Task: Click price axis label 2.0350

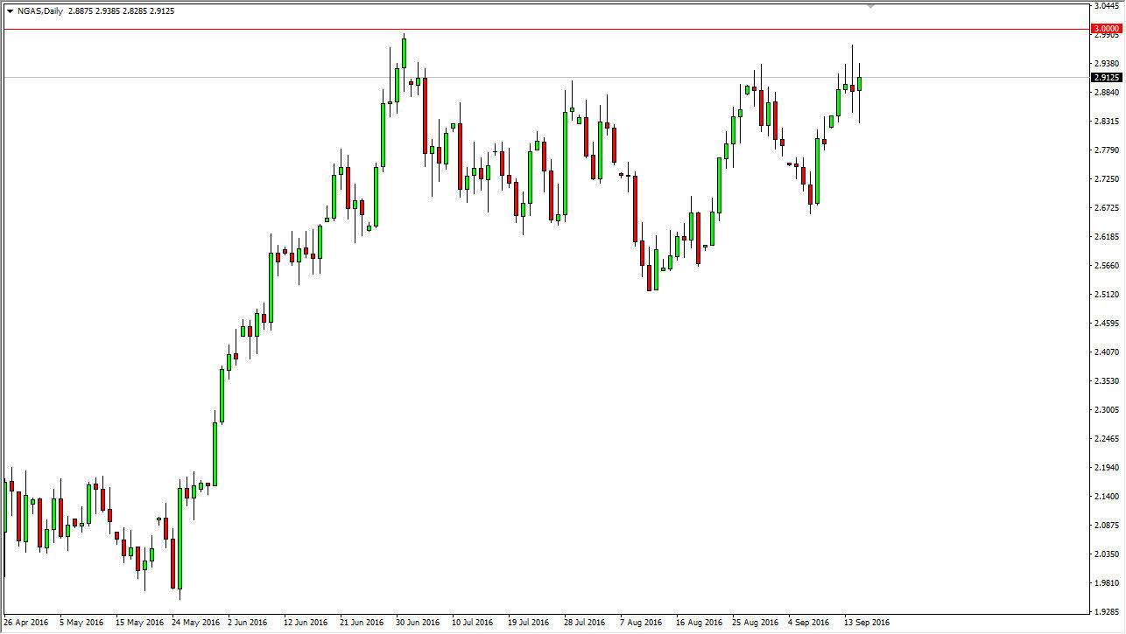Action: 1108,554
